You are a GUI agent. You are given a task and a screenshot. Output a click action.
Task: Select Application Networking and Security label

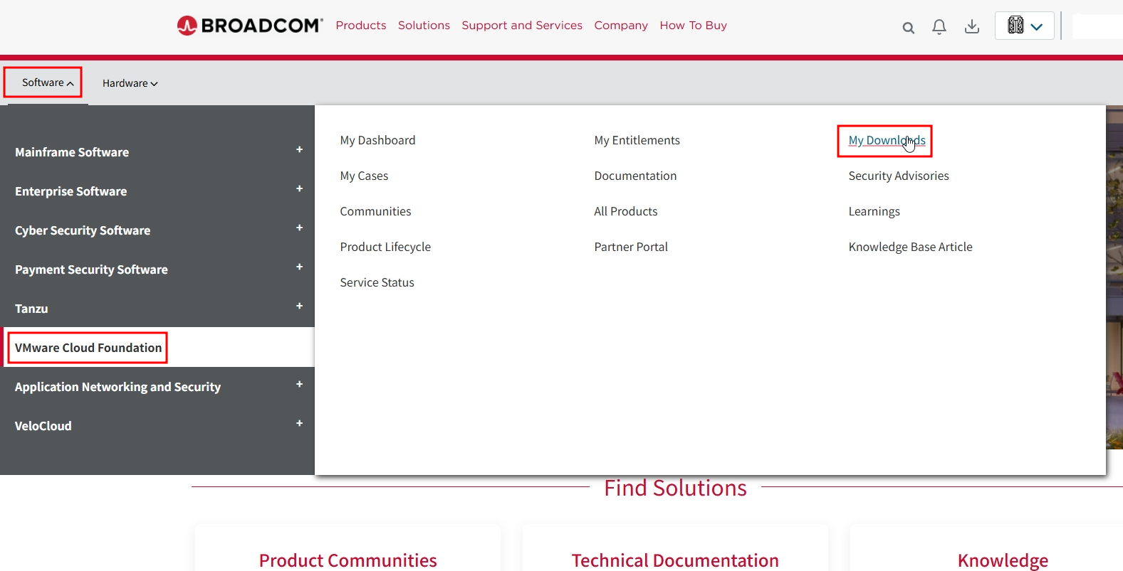click(117, 387)
